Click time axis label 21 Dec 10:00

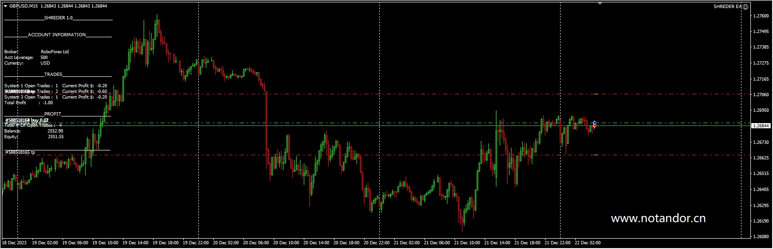click(467, 243)
